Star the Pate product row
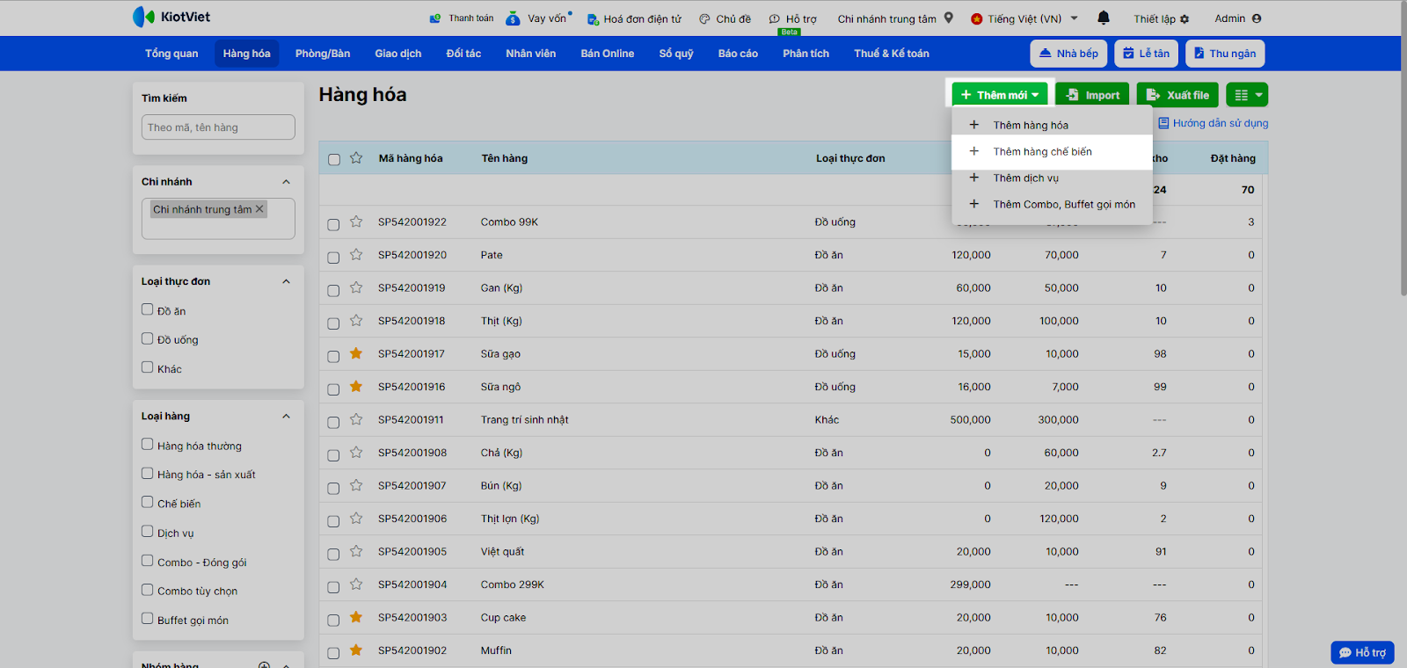 (x=356, y=255)
